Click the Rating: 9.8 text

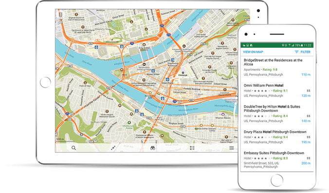pos(270,70)
